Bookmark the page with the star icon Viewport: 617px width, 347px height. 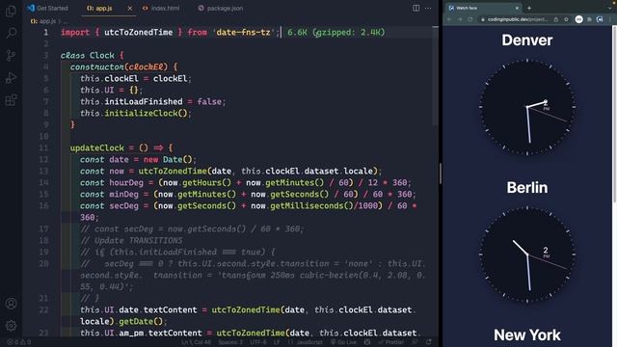(566, 19)
